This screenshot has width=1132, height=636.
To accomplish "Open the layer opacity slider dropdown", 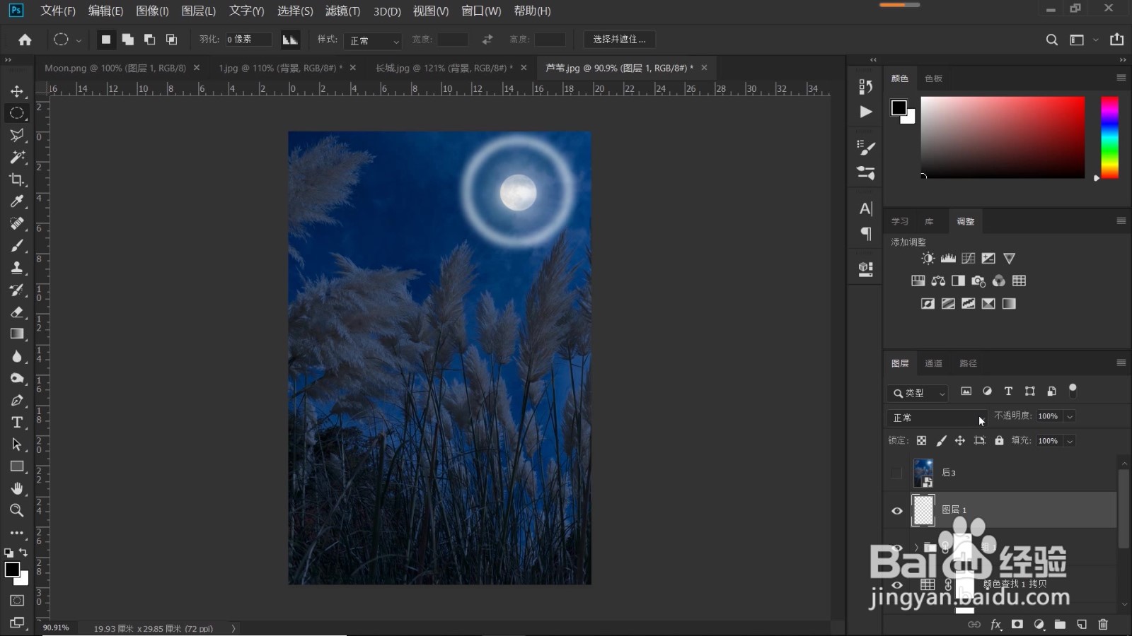I will pos(1070,417).
